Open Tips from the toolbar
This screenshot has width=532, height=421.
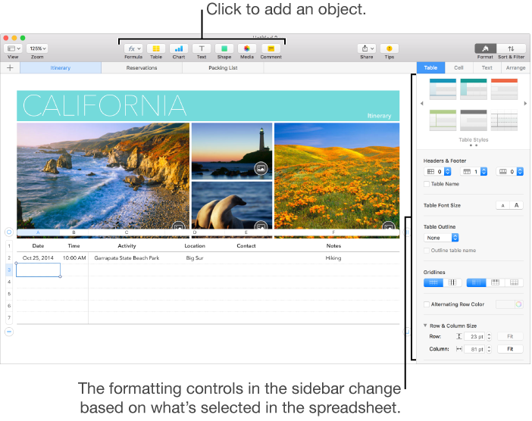coord(390,48)
